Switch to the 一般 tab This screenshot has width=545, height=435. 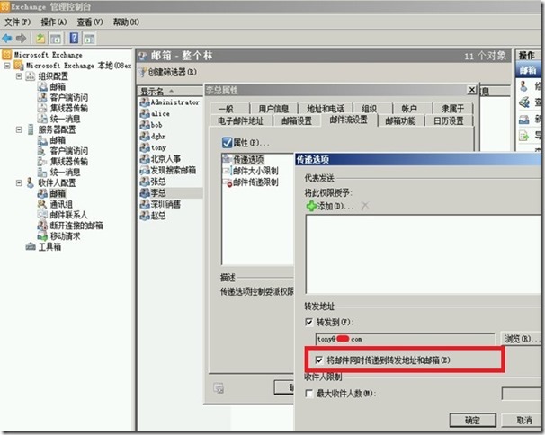(229, 109)
